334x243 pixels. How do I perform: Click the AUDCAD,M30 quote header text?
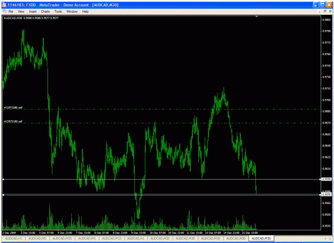[31, 18]
